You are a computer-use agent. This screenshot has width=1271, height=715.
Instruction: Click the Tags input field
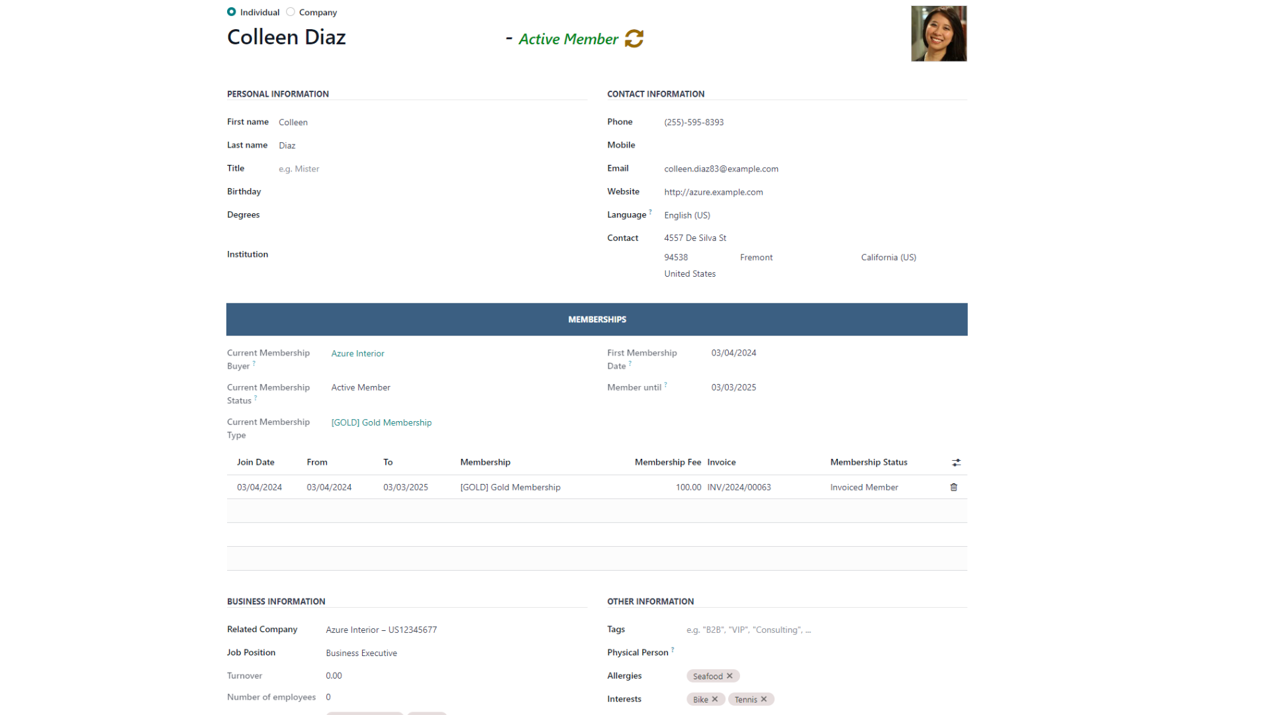[748, 630]
